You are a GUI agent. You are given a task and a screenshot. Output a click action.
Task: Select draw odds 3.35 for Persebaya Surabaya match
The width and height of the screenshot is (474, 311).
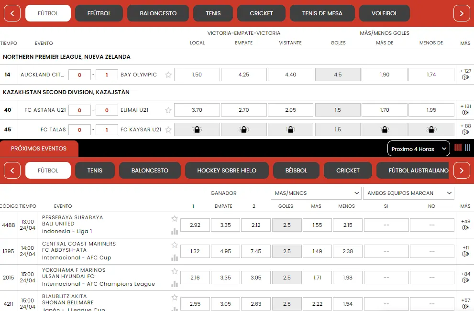tap(225, 225)
